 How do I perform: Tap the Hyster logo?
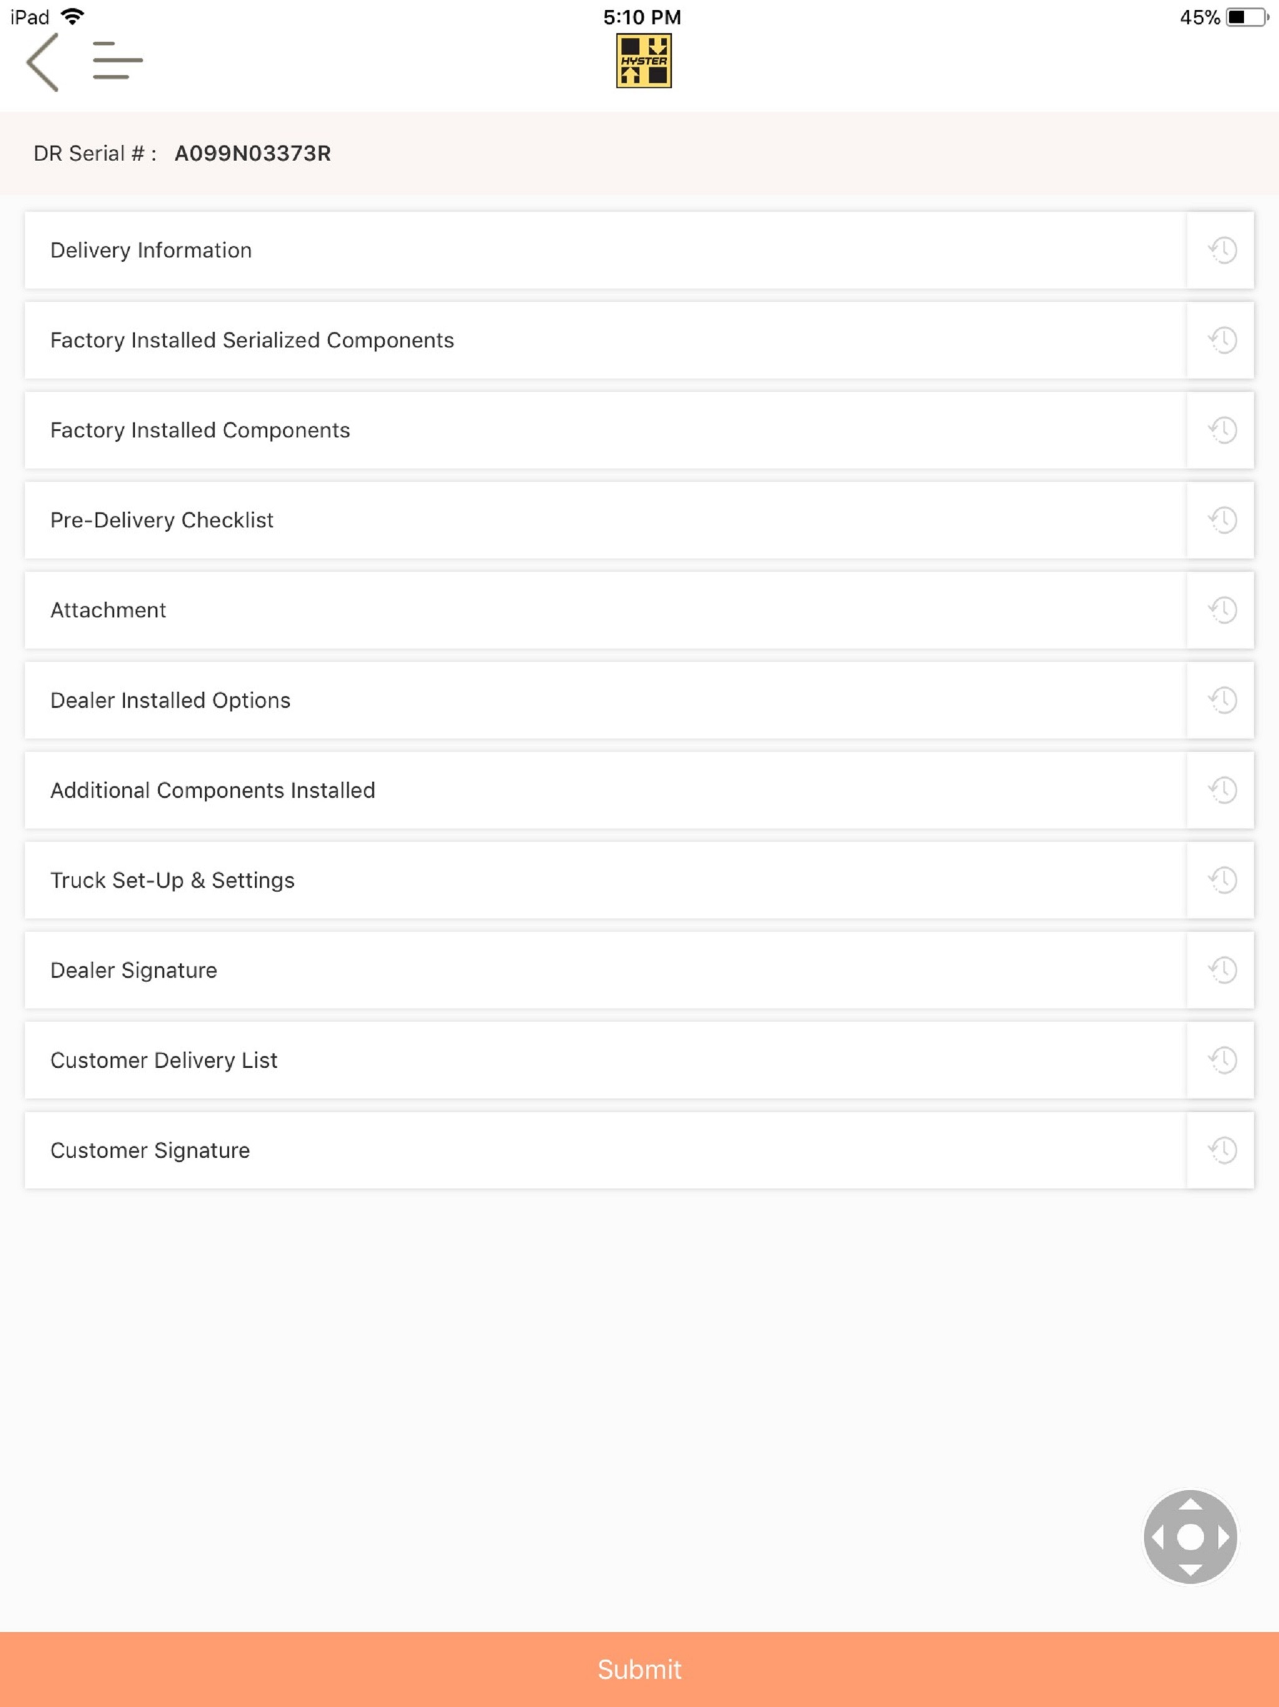(x=643, y=61)
